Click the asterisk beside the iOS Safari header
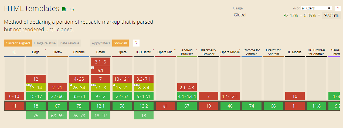 (x=153, y=50)
